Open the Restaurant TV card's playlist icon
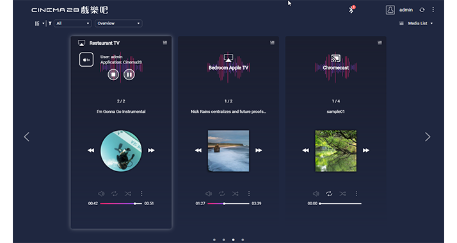 [165, 43]
